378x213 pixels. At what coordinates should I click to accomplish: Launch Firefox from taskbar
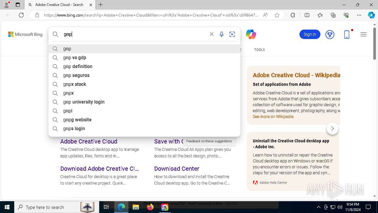click(x=150, y=207)
